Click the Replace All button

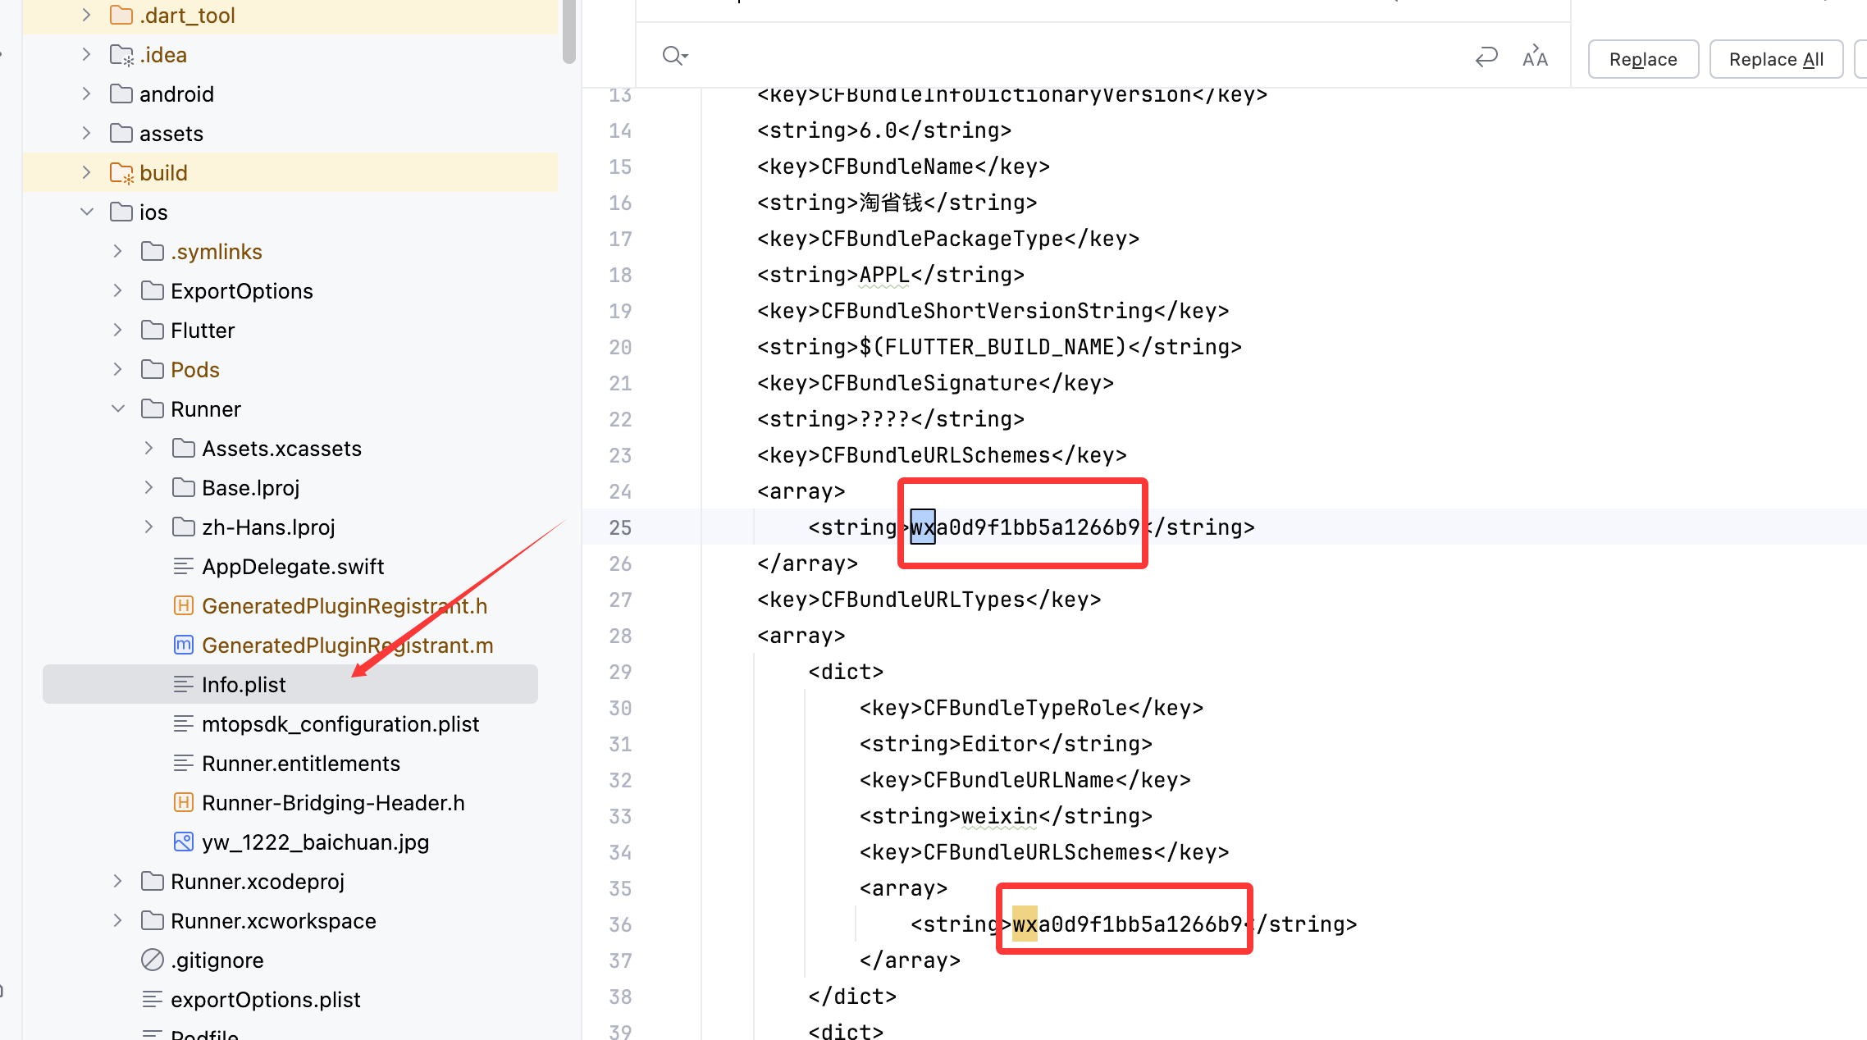click(x=1776, y=59)
